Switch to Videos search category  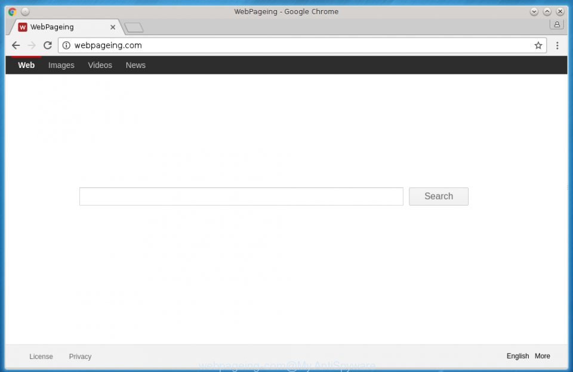(100, 66)
